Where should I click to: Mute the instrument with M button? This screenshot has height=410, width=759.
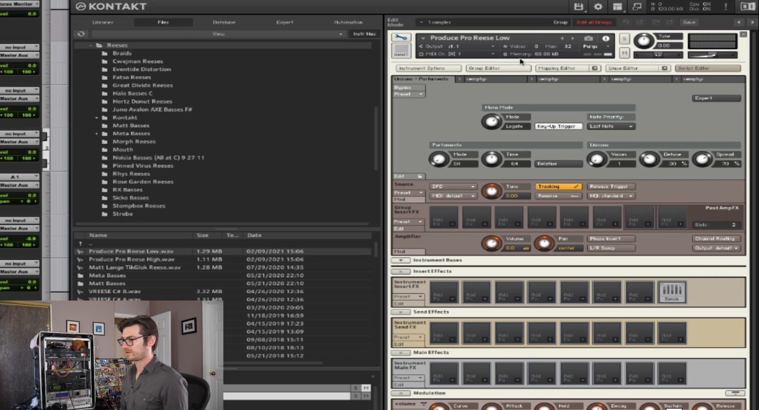click(x=624, y=53)
